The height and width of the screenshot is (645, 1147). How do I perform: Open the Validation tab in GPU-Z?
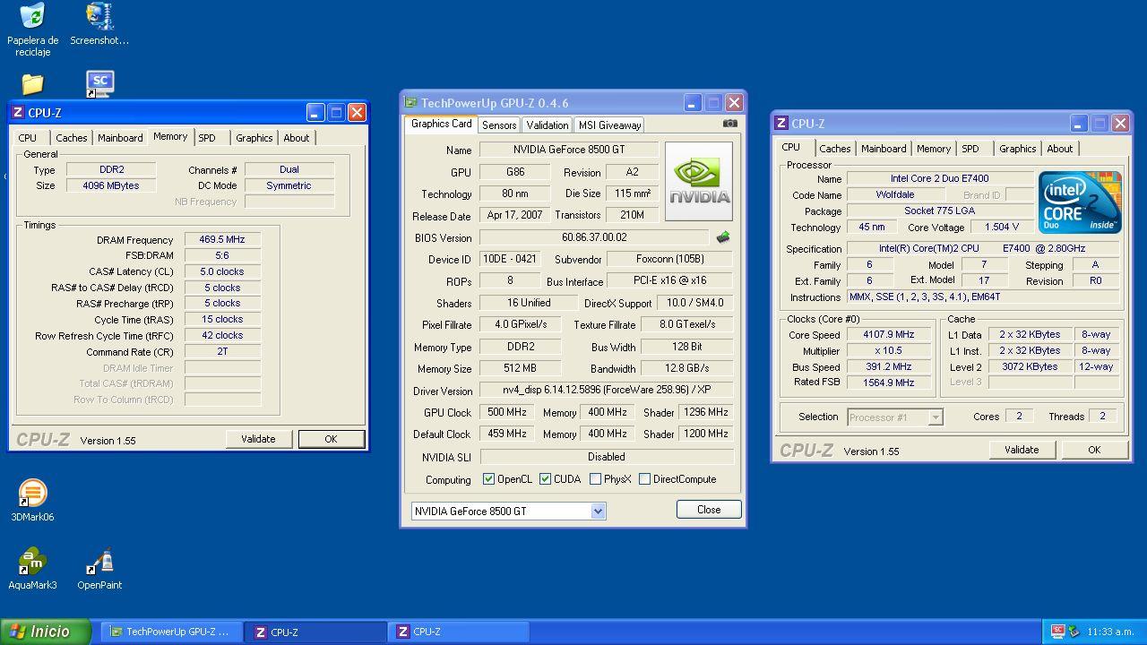(x=547, y=125)
